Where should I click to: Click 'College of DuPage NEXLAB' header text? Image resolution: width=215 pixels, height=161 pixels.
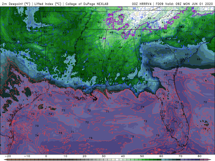point(87,4)
